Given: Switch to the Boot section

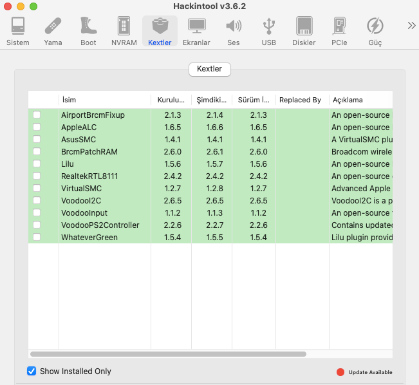Looking at the screenshot, I should 88,31.
